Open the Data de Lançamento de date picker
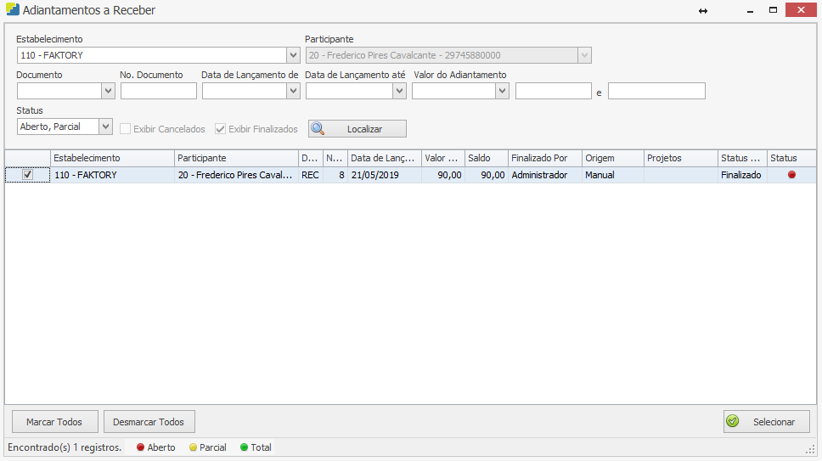 pyautogui.click(x=293, y=91)
